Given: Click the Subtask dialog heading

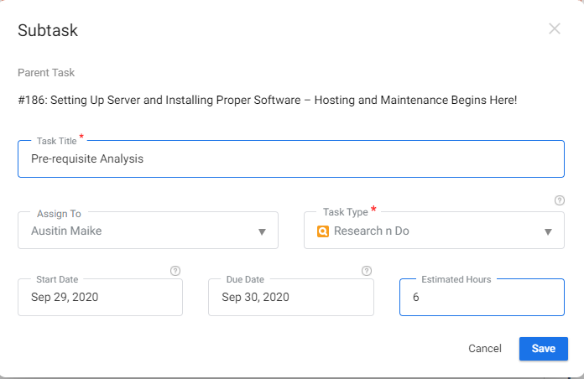Looking at the screenshot, I should click(x=48, y=31).
